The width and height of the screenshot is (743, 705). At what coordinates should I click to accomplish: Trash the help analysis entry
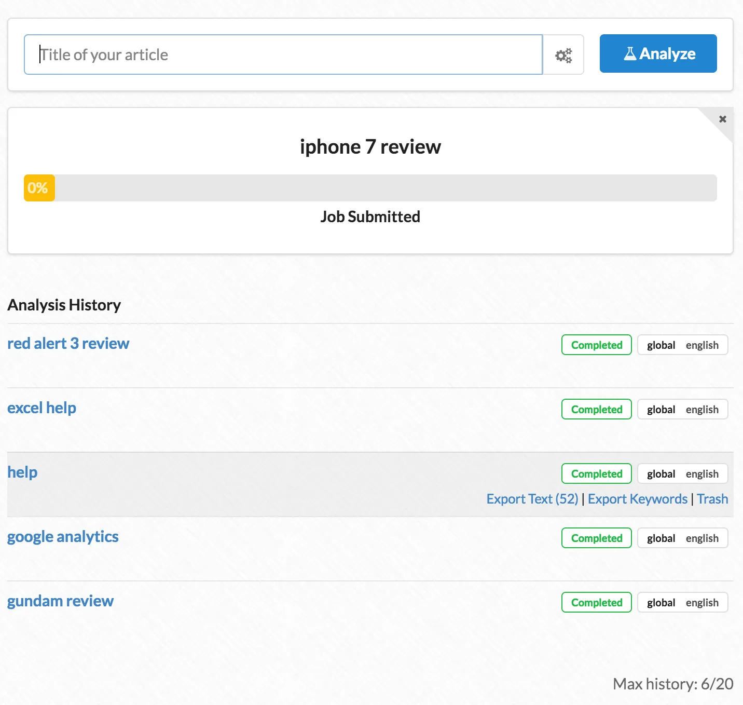712,499
